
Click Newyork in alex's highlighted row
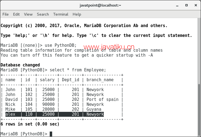tap(95, 114)
